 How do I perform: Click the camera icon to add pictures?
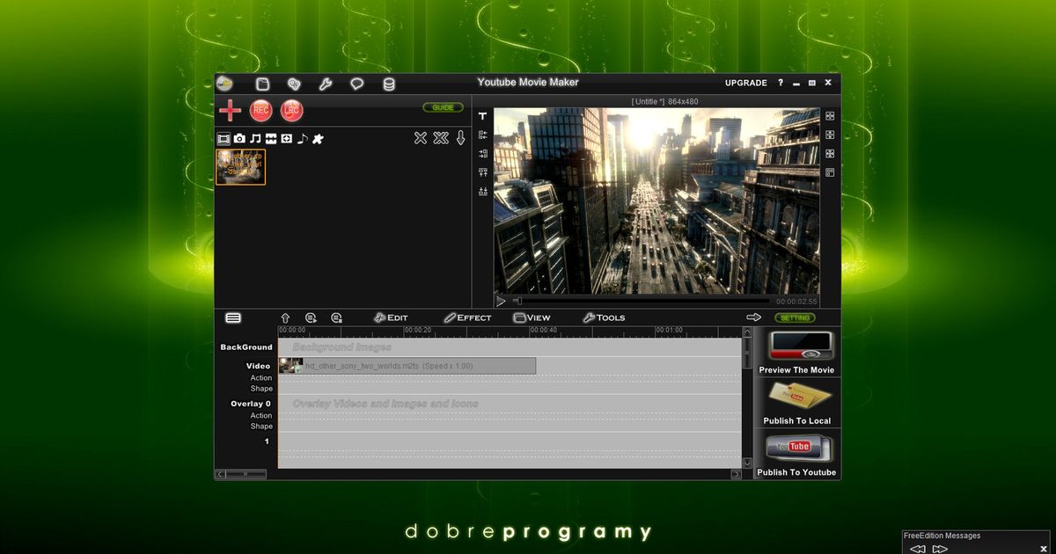(239, 138)
